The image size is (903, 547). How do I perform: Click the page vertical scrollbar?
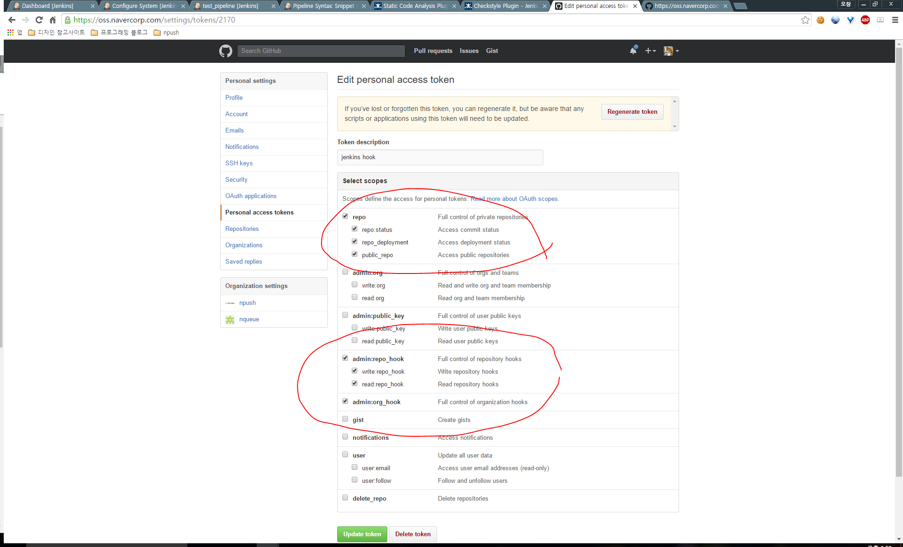tap(898, 262)
